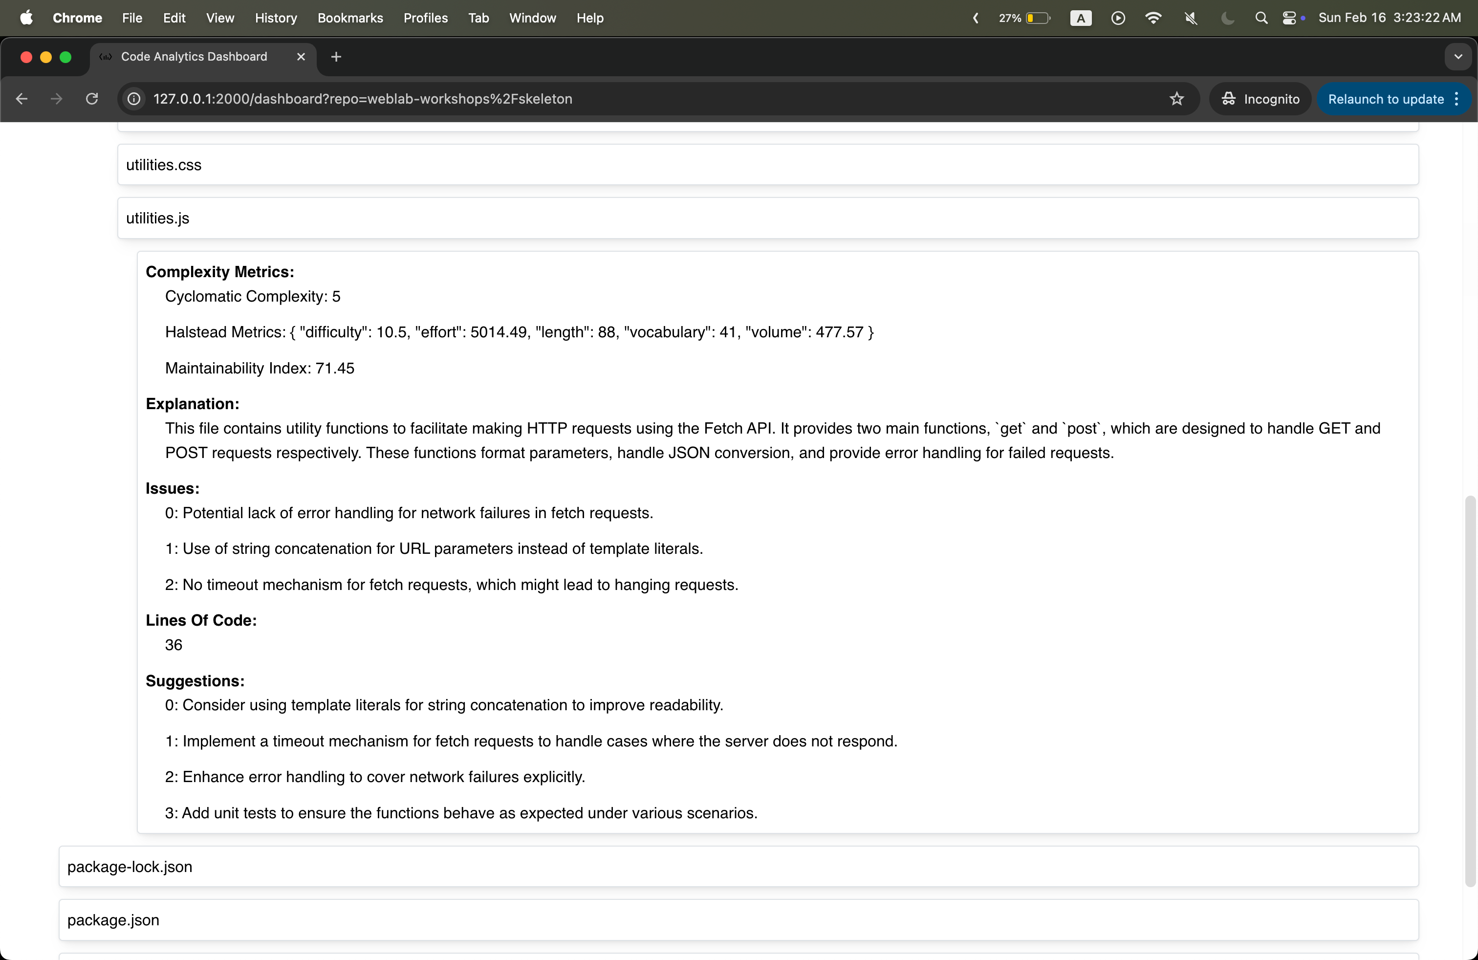Open the tab search dropdown chevron
1478x960 pixels.
[1457, 57]
